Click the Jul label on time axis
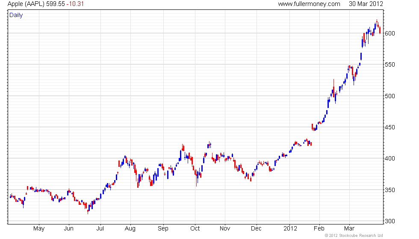The width and height of the screenshot is (419, 239). coord(100,229)
